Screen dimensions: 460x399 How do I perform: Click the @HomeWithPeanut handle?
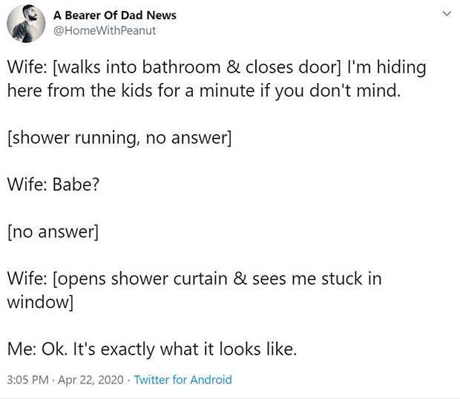point(104,31)
